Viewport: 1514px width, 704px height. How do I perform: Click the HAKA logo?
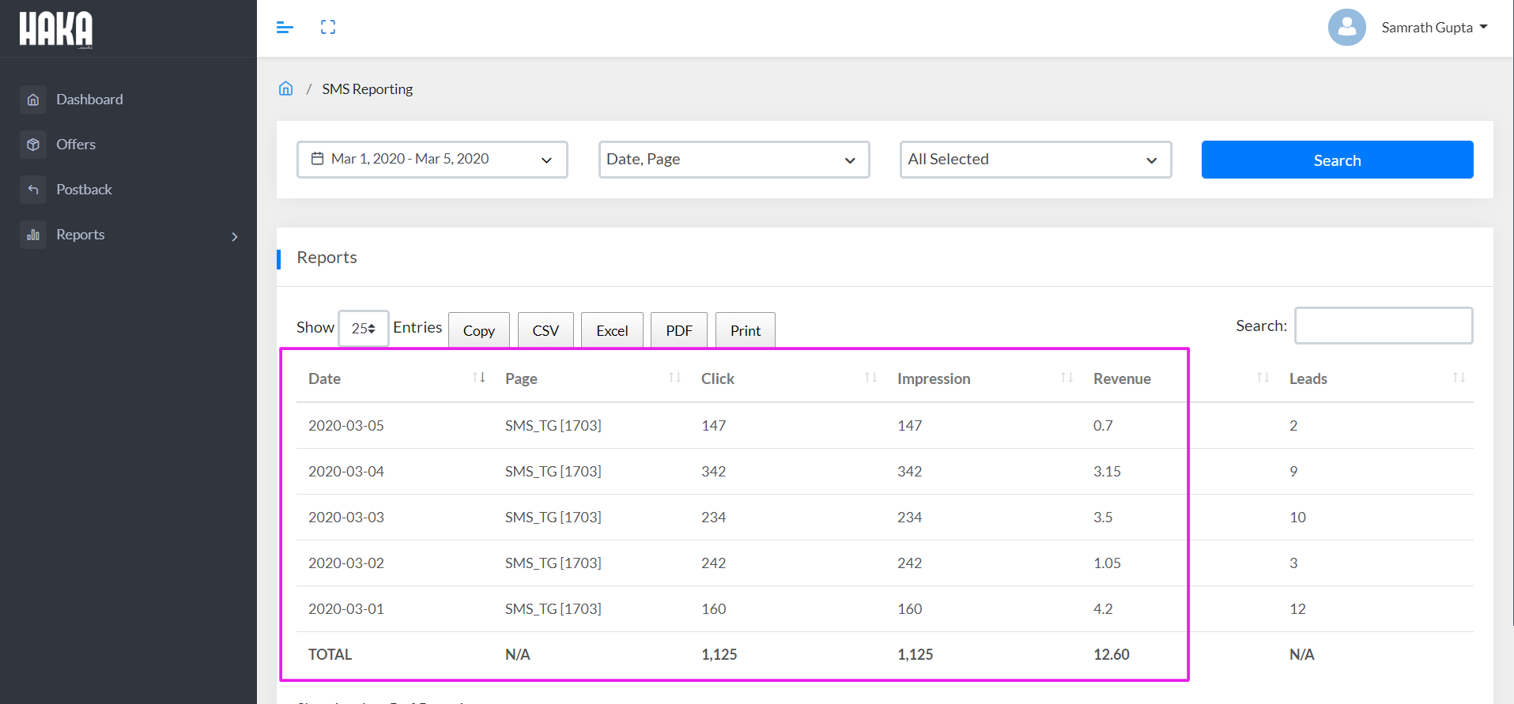coord(56,29)
